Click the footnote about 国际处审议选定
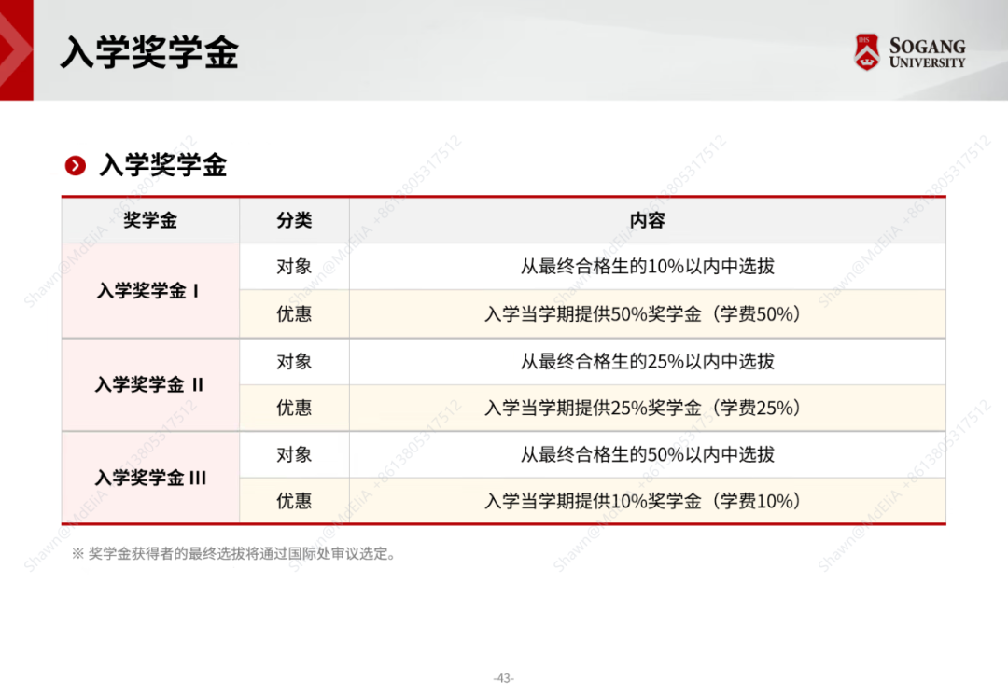The height and width of the screenshot is (694, 1008). click(235, 554)
